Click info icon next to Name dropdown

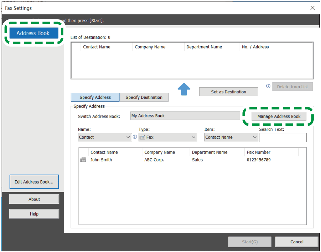tap(135, 137)
